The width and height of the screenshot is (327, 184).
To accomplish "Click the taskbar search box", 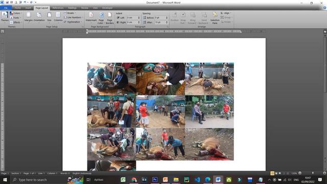I will [x=46, y=179].
